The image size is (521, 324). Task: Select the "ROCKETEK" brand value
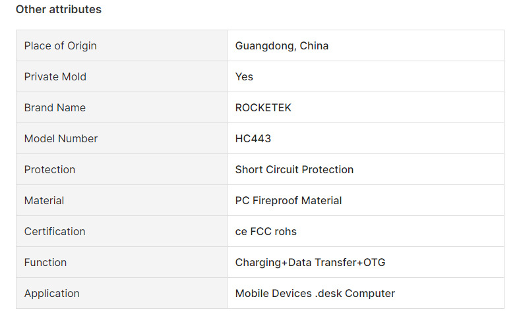coord(263,107)
